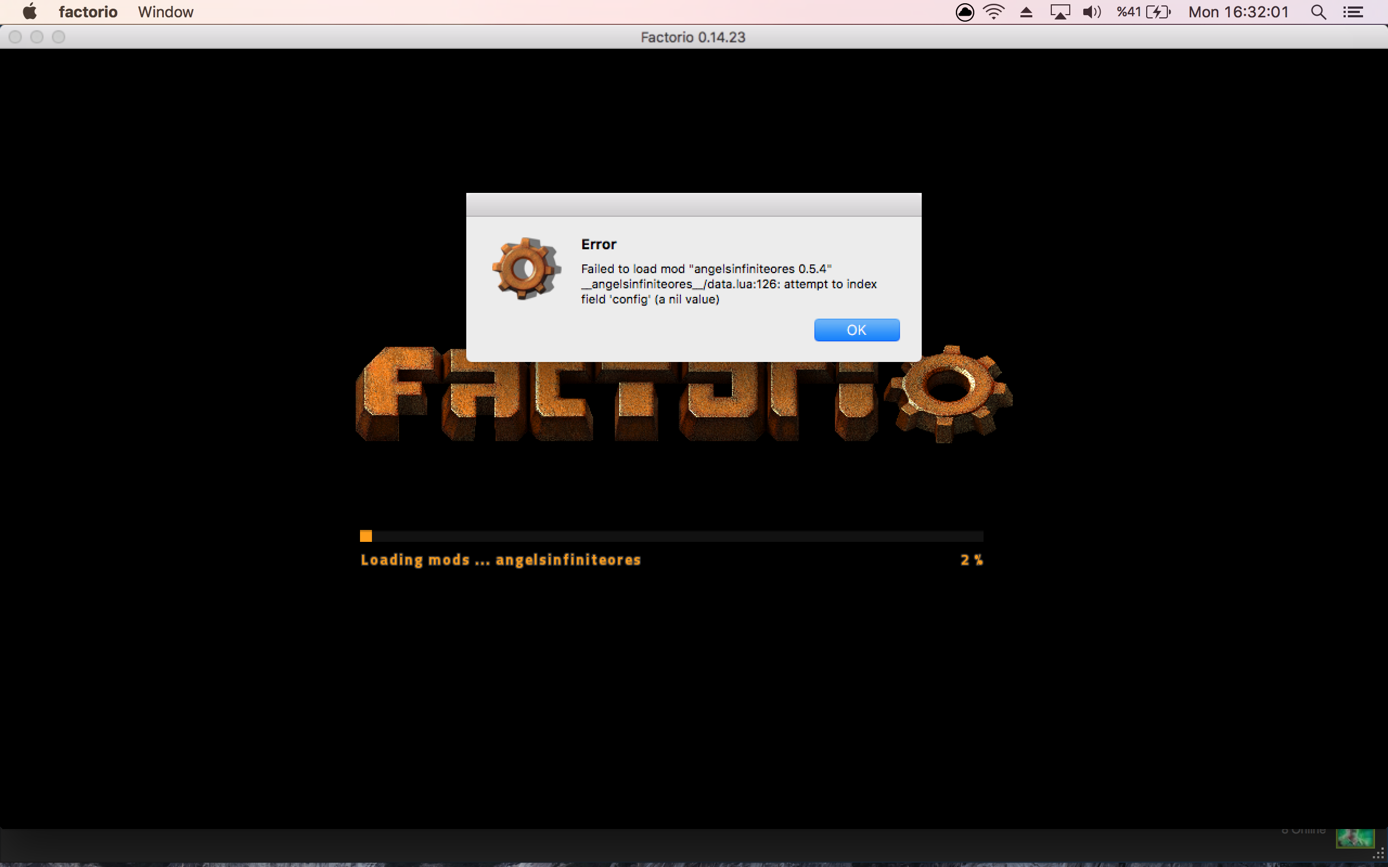
Task: Open the factorio application menu
Action: pyautogui.click(x=88, y=12)
